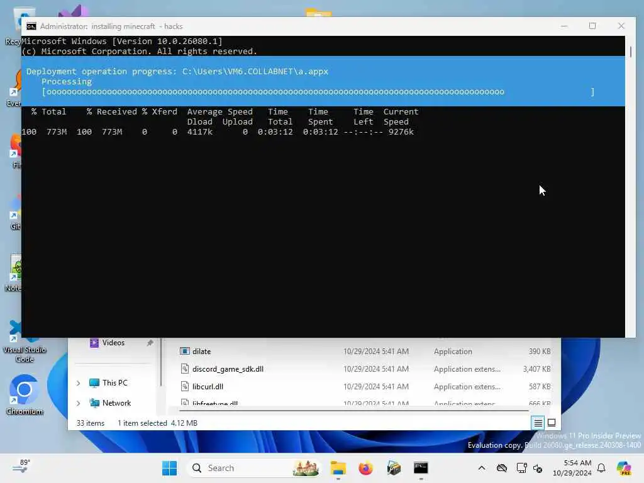Click the '33 items' status text
This screenshot has width=644, height=483.
[x=91, y=423]
